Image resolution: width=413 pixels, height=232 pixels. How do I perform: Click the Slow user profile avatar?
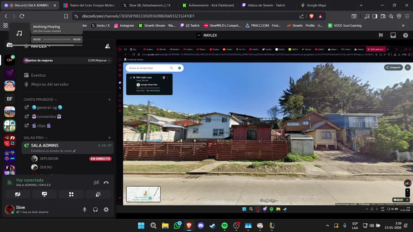pos(9,209)
